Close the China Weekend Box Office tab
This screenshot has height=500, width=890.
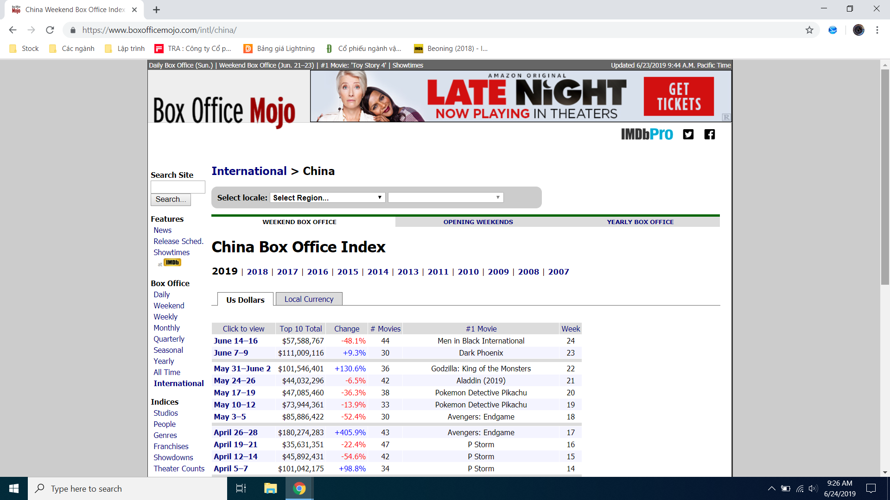point(134,10)
